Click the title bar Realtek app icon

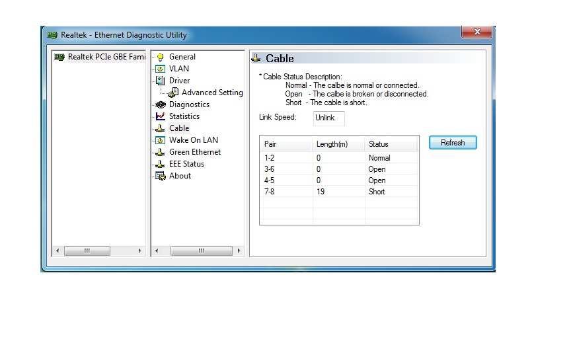click(x=52, y=35)
